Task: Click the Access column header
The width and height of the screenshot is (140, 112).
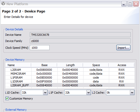Action: [122, 65]
